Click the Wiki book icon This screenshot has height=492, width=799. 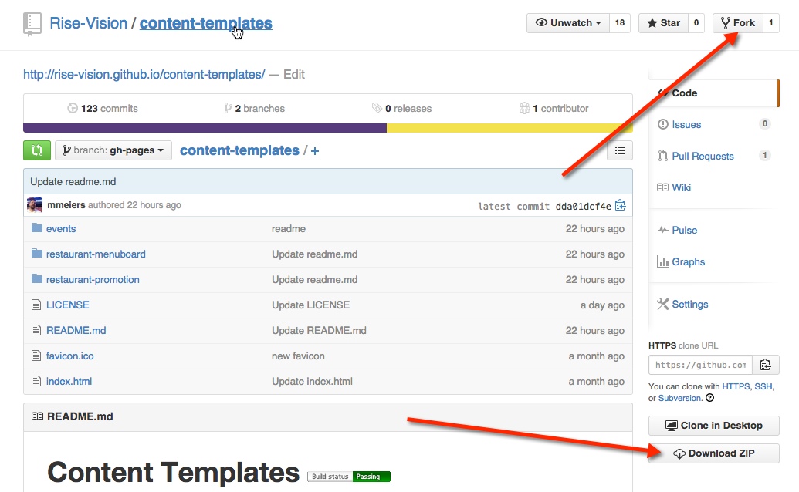tap(662, 187)
